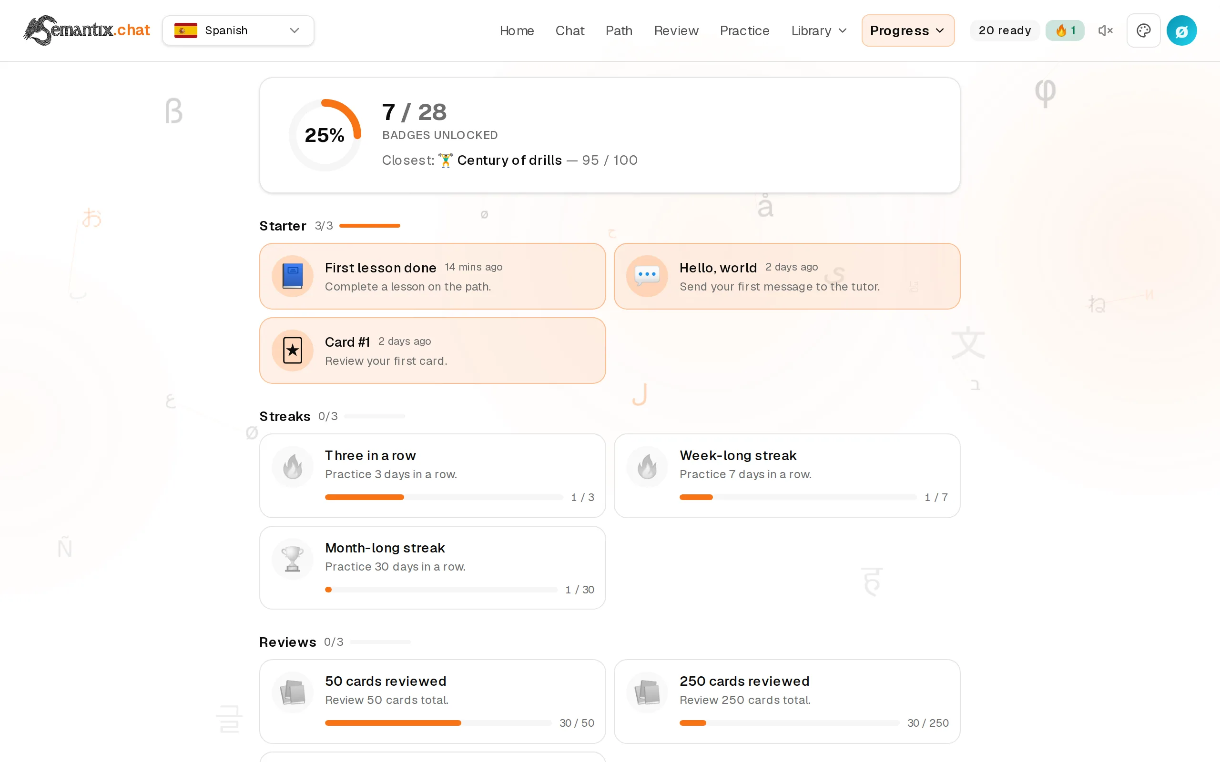Click the Streaks 0/3 progress bar

tap(374, 416)
